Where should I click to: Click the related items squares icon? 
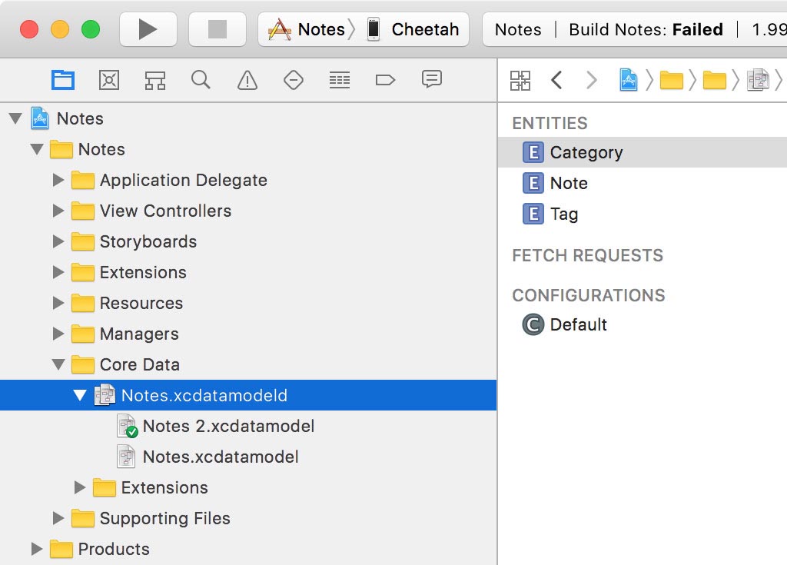click(x=520, y=80)
